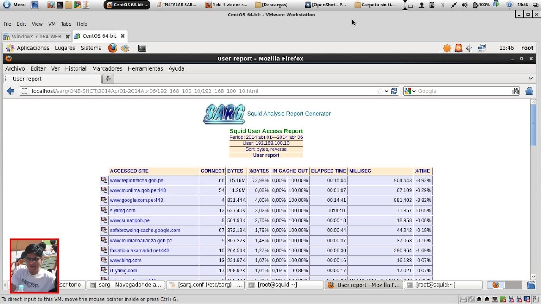Go back with Firefox back arrow
This screenshot has height=304, width=541.
coord(11,91)
